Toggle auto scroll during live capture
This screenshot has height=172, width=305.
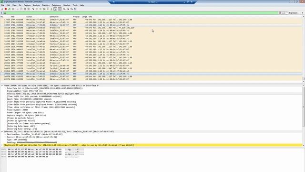(55, 9)
